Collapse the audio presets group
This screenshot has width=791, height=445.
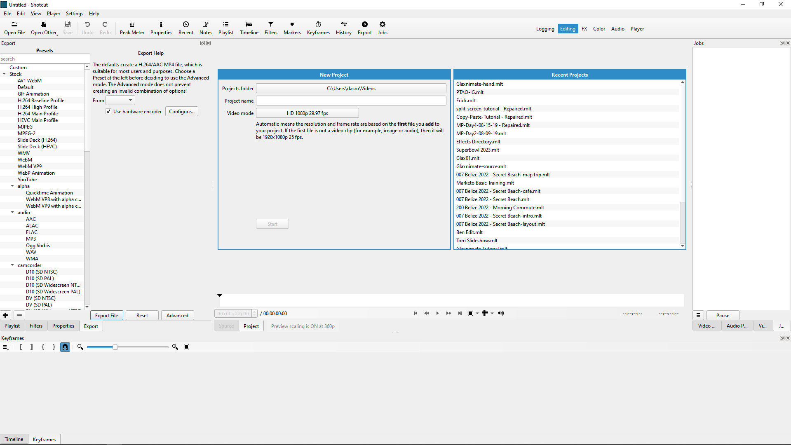pos(12,213)
